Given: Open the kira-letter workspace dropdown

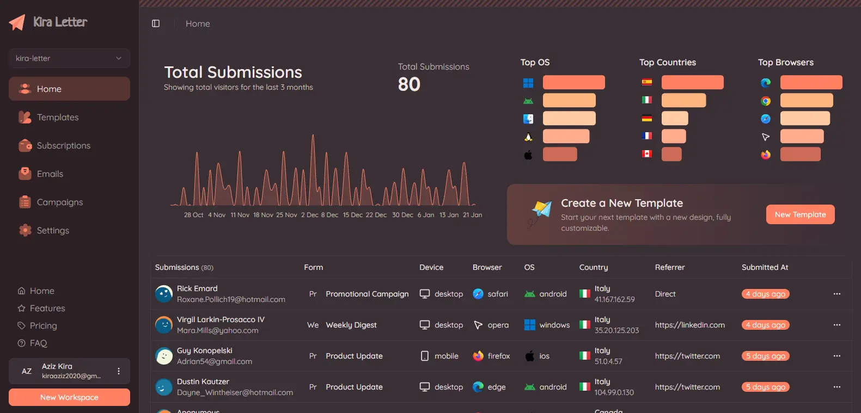Looking at the screenshot, I should (x=69, y=58).
